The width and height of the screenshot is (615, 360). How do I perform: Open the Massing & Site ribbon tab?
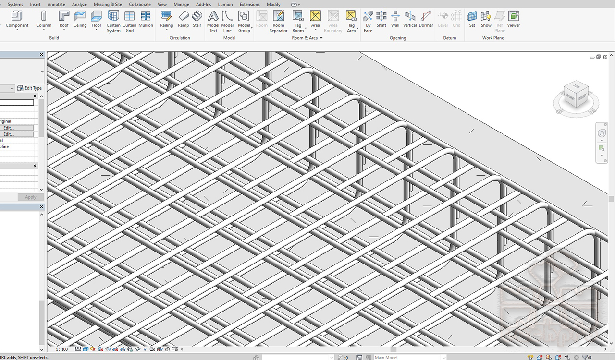coord(108,4)
